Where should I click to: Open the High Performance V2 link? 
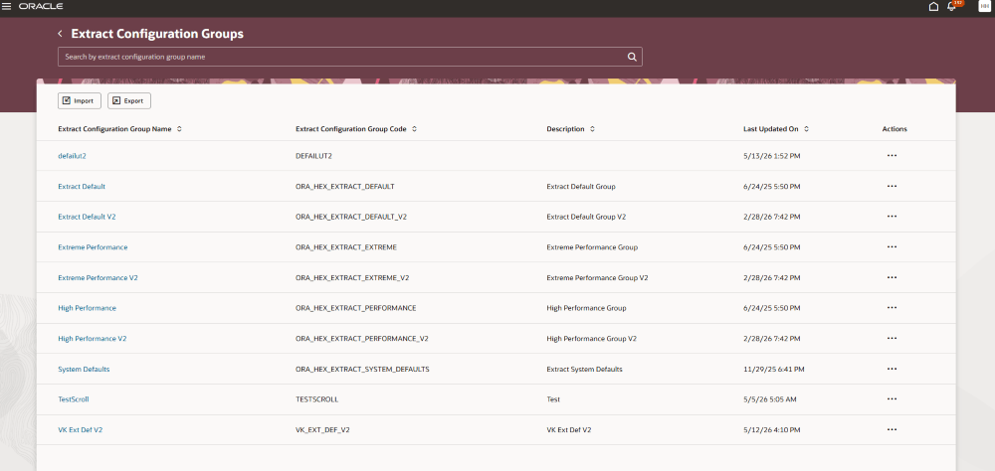pyautogui.click(x=92, y=339)
